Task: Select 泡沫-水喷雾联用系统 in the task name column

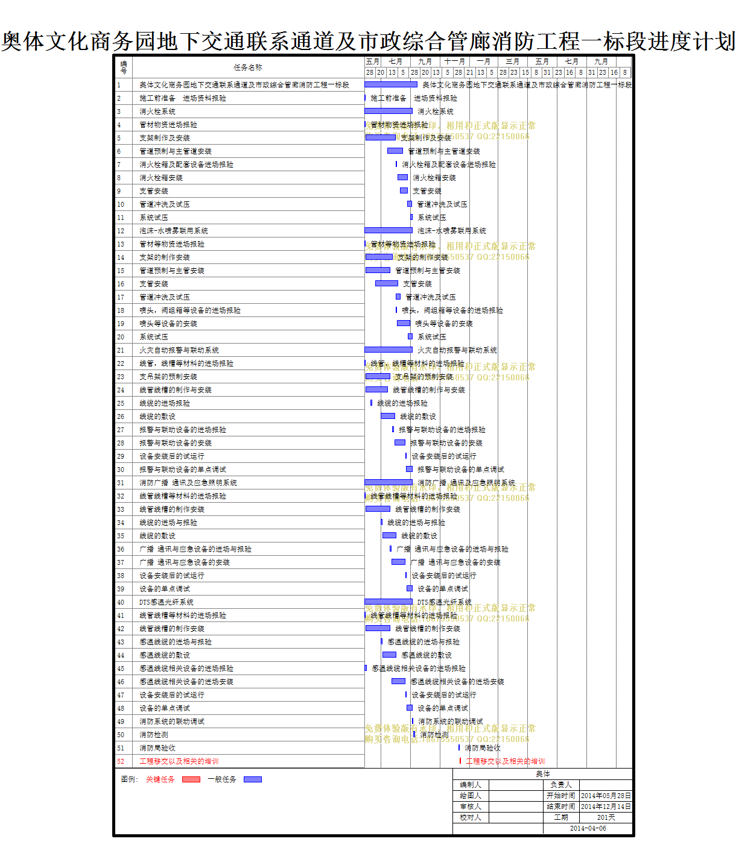Action: pos(174,231)
